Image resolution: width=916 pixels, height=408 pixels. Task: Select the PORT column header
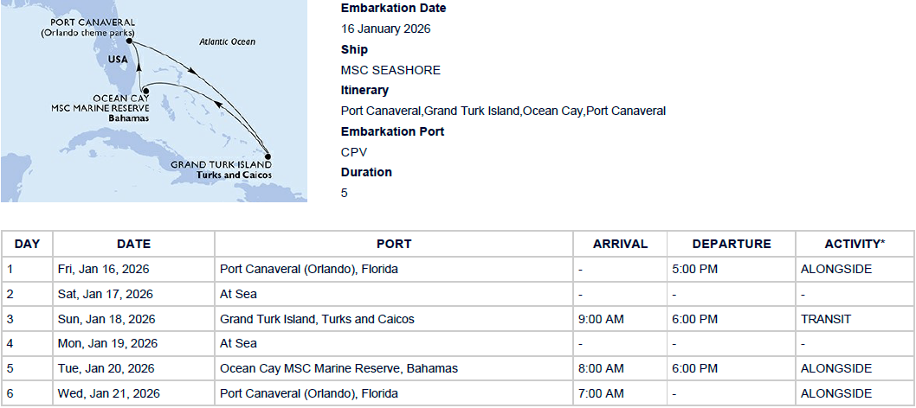click(x=394, y=244)
